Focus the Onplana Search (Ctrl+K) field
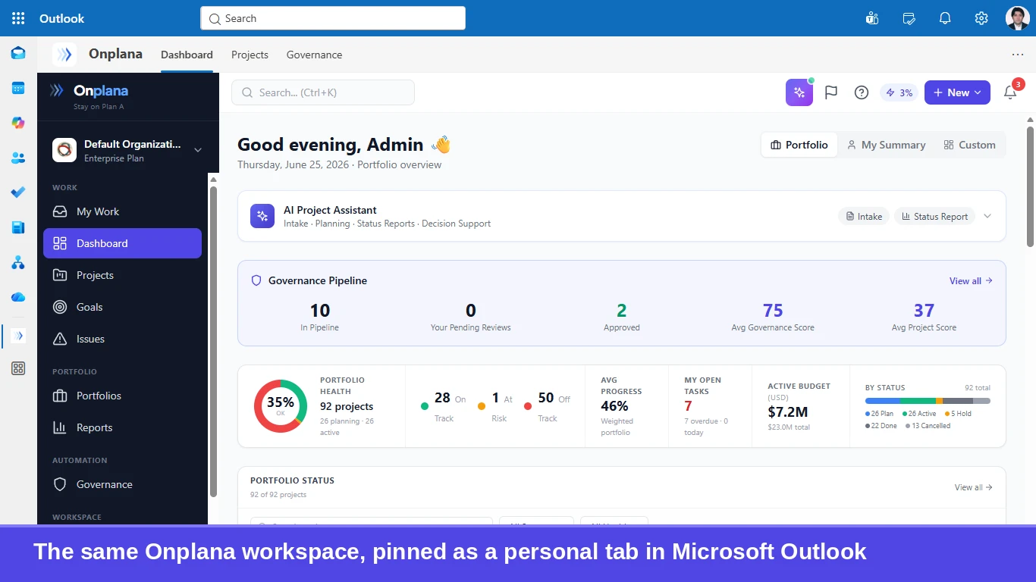 click(x=323, y=92)
